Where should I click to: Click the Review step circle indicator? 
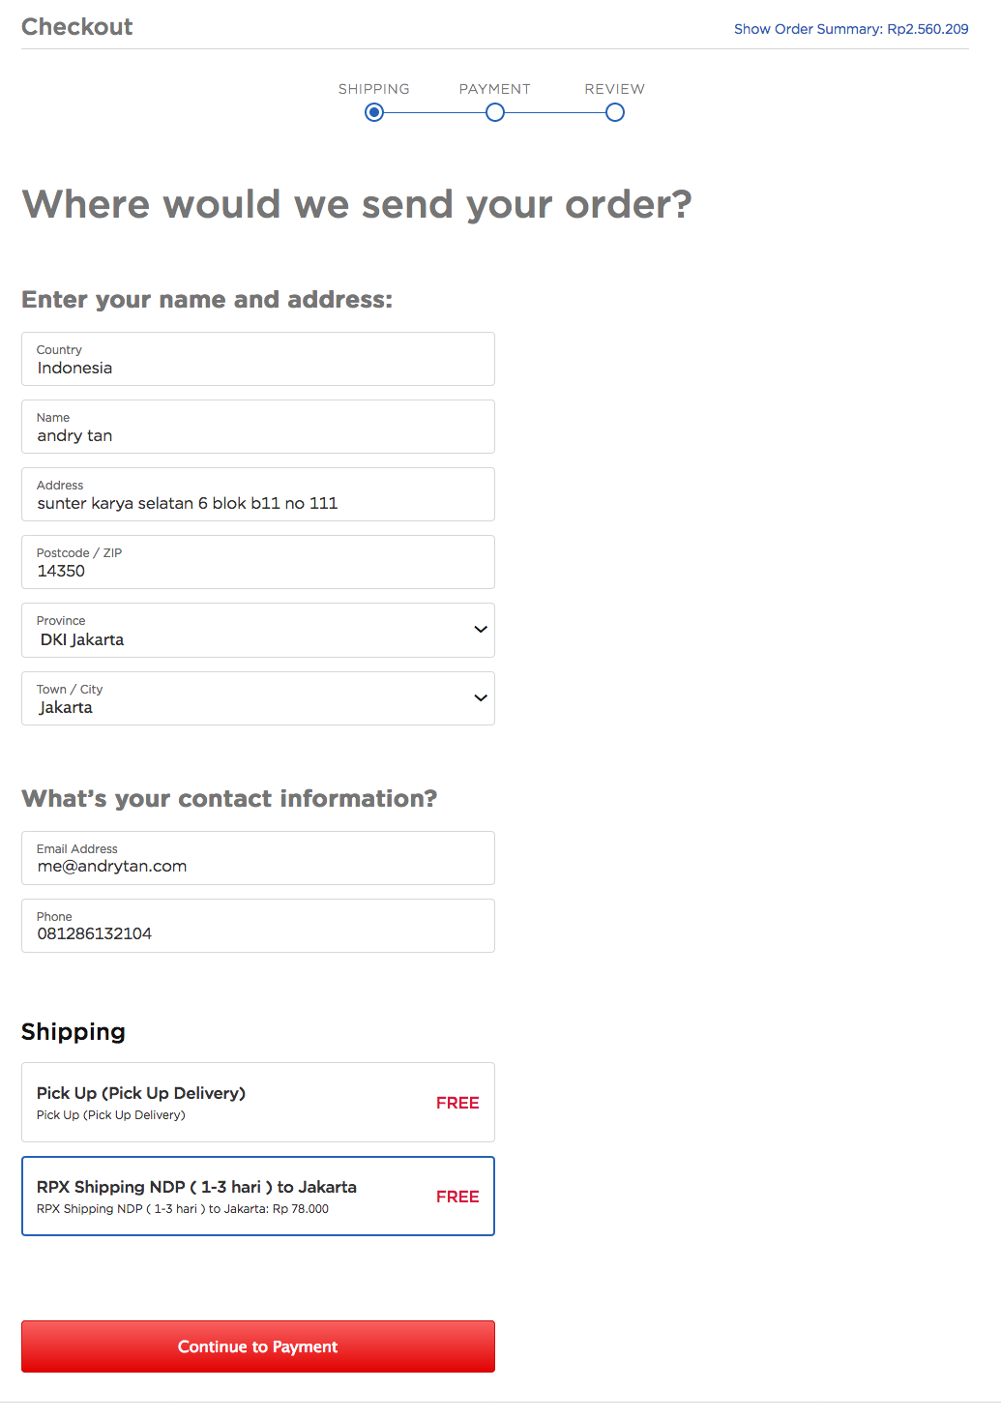[615, 112]
